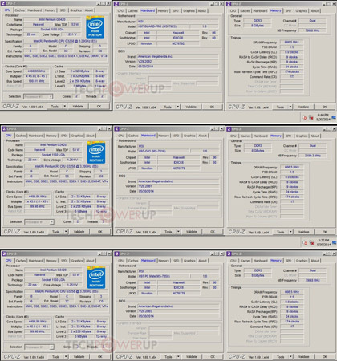Click BIOS date field in H97 PC Mate window
The image size is (337, 361).
coord(178,316)
